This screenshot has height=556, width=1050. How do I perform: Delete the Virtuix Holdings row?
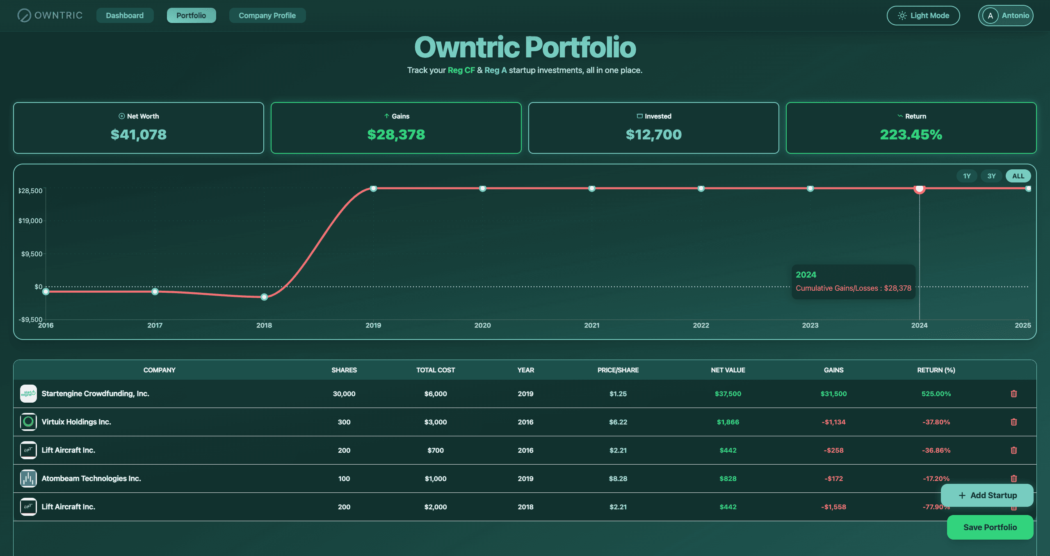pyautogui.click(x=1014, y=422)
